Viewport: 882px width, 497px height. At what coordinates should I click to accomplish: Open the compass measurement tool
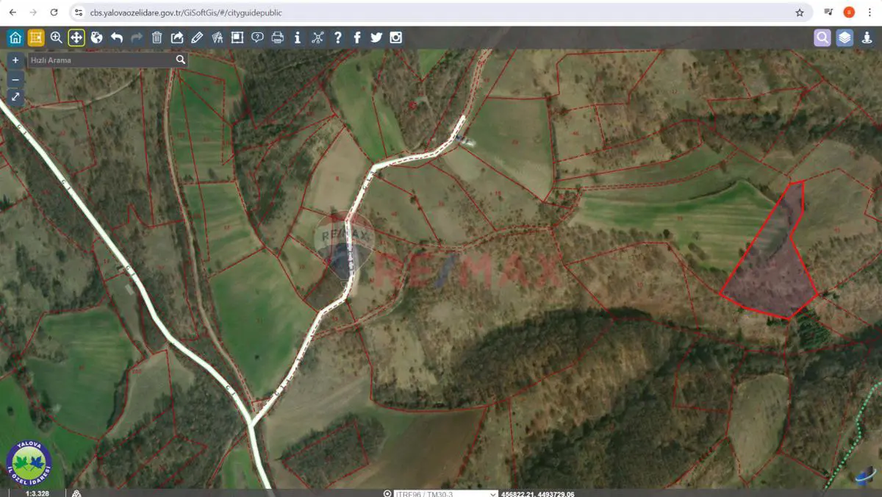(x=217, y=37)
